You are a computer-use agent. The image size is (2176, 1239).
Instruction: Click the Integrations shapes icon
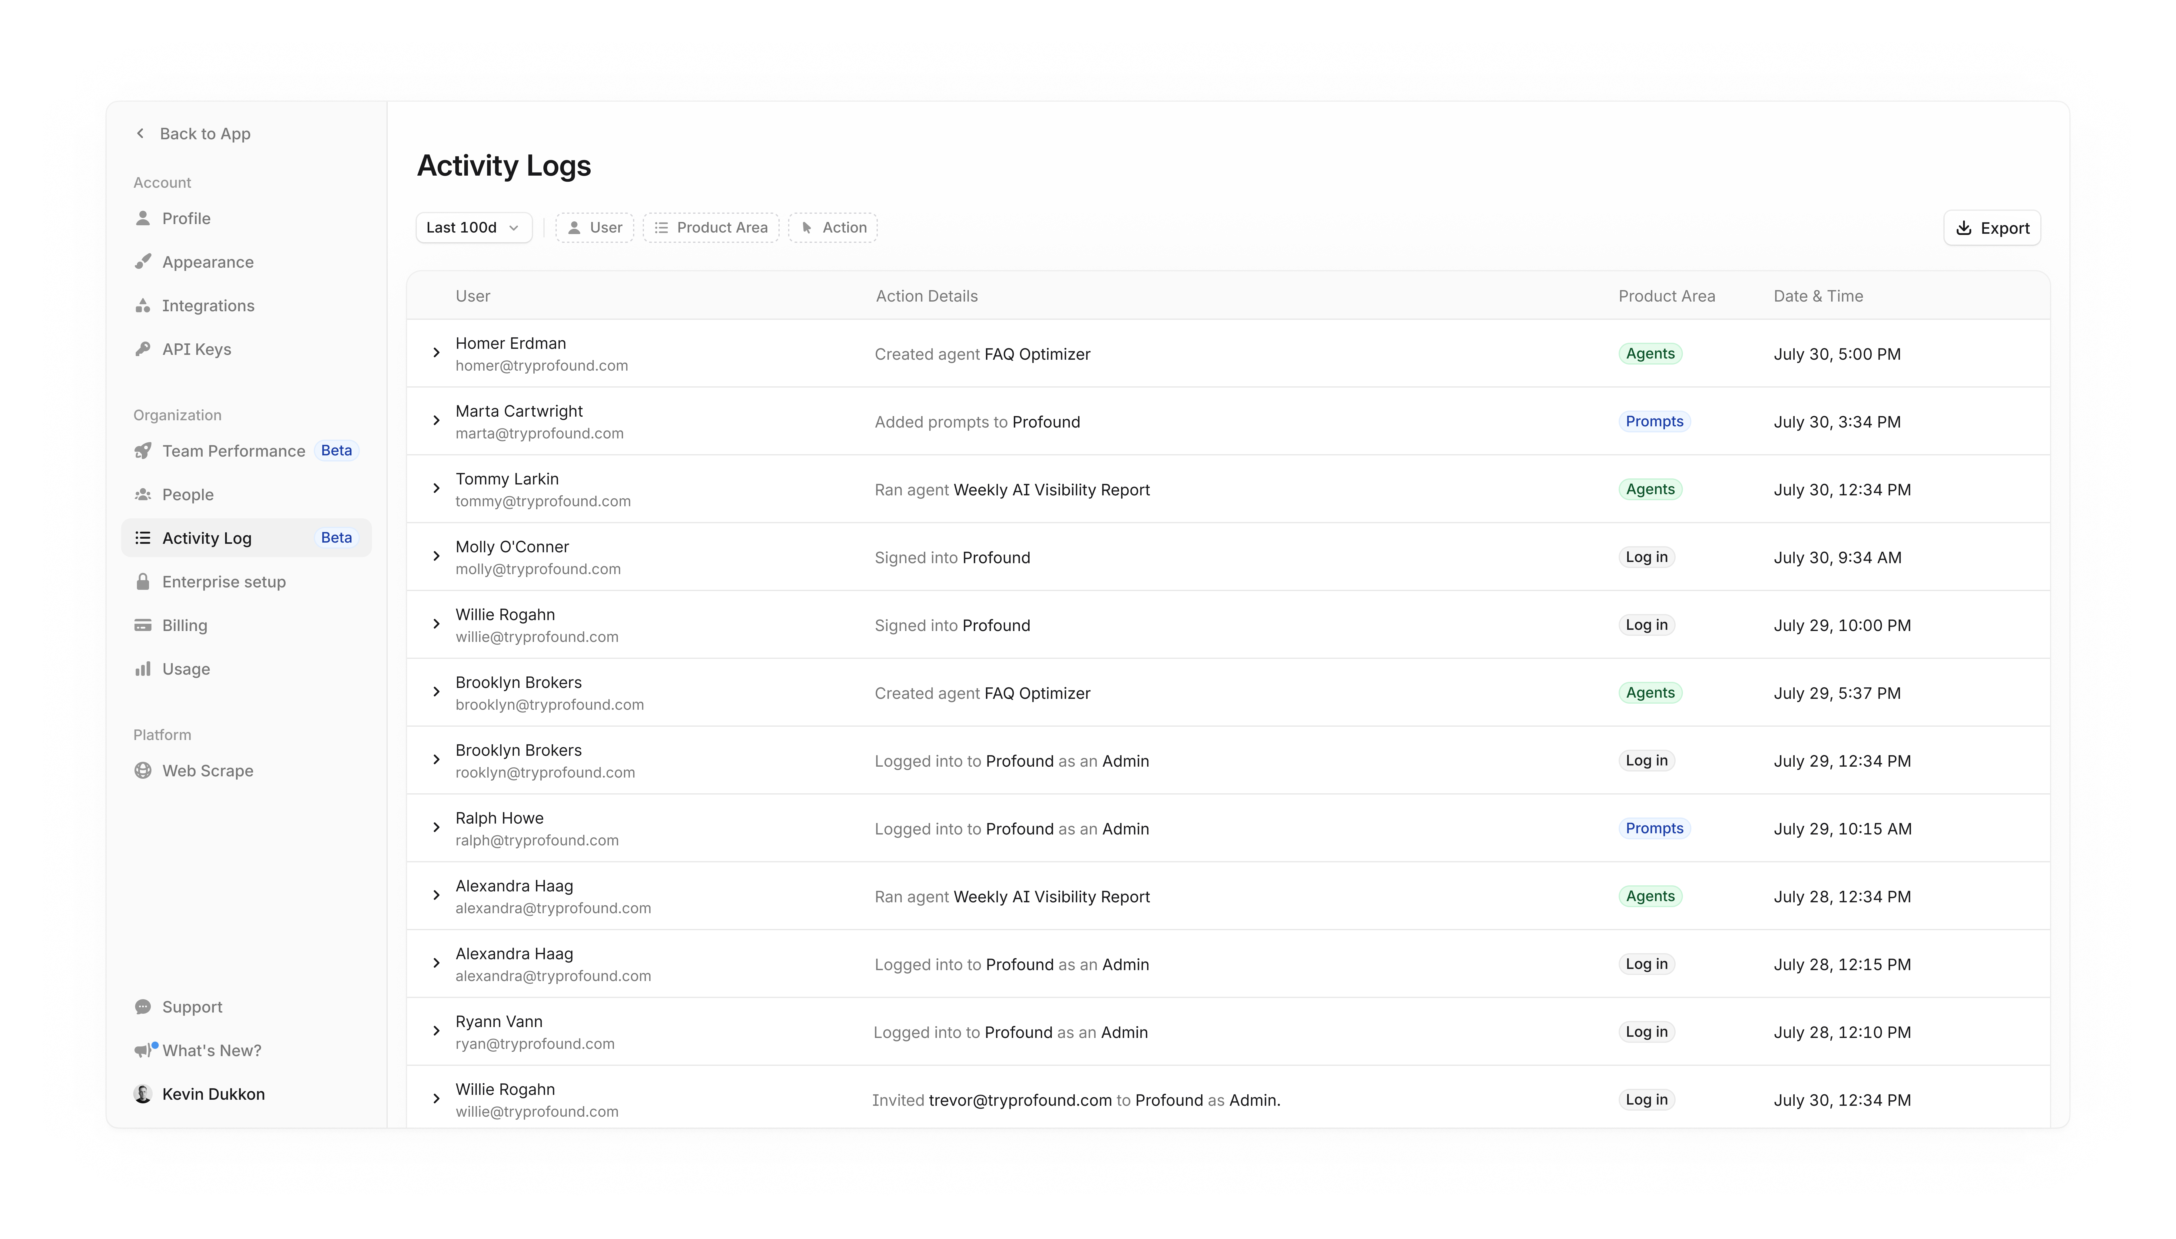pos(143,306)
